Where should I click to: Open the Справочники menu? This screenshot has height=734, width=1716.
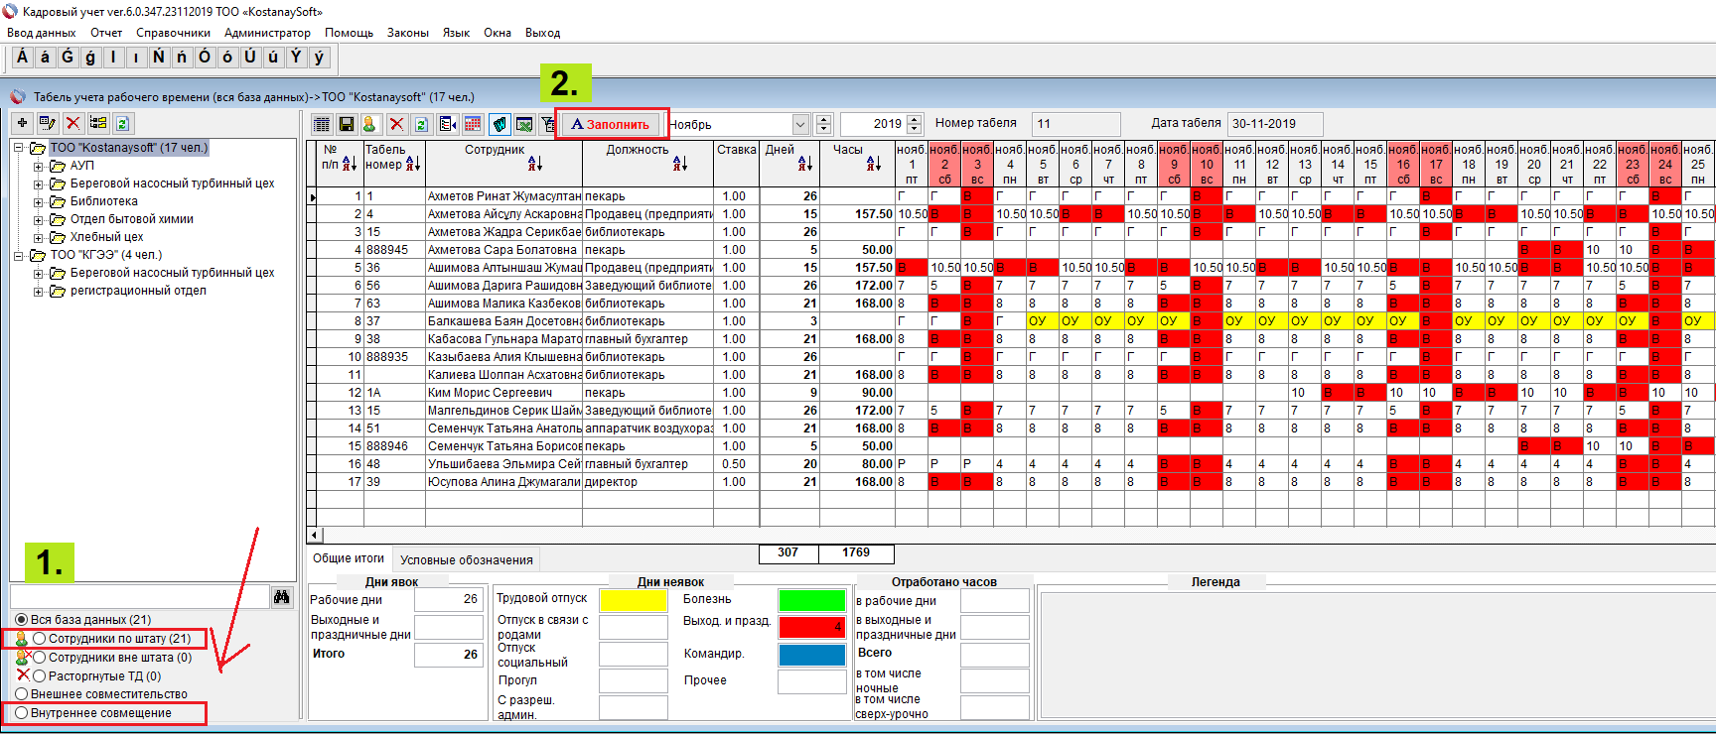[x=173, y=33]
